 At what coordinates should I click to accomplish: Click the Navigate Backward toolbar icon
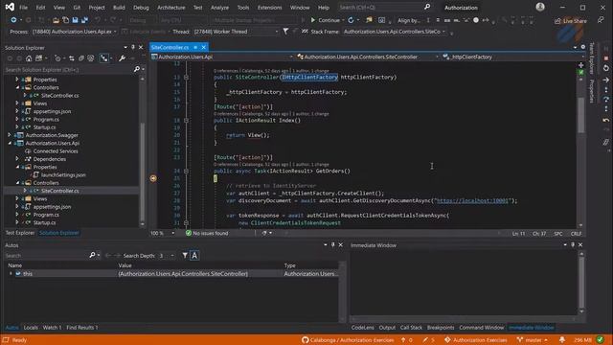(x=13, y=20)
